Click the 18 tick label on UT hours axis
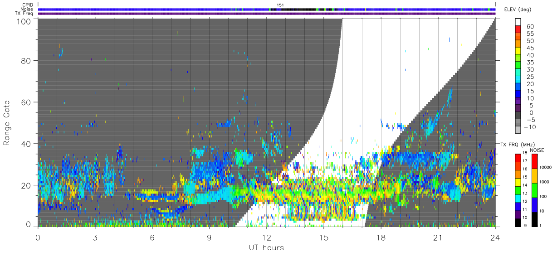557x257 pixels. coord(381,238)
